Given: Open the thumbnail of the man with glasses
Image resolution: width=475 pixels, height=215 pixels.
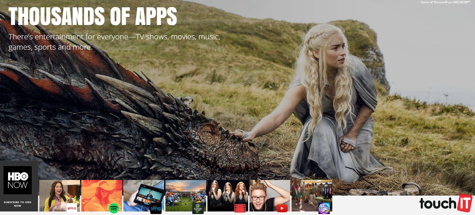Looking at the screenshot, I should [x=270, y=196].
